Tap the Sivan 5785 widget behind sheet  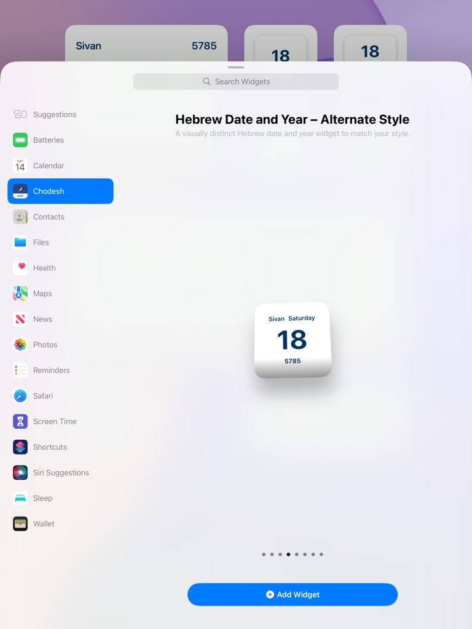click(146, 44)
